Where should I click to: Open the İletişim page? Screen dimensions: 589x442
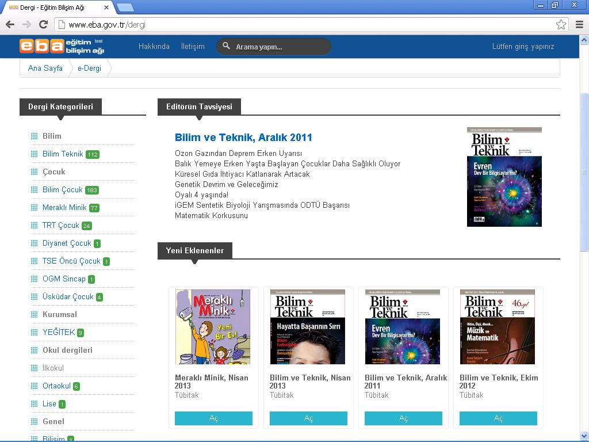tap(193, 46)
